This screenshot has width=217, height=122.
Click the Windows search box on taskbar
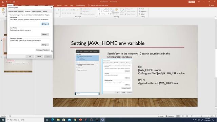click(x=25, y=120)
